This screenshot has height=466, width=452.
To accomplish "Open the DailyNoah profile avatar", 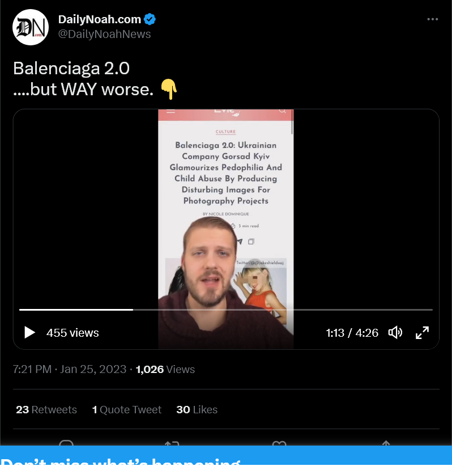I will (31, 27).
